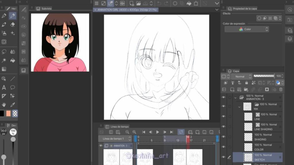
Task: Jump to first frame
Action: (144, 132)
